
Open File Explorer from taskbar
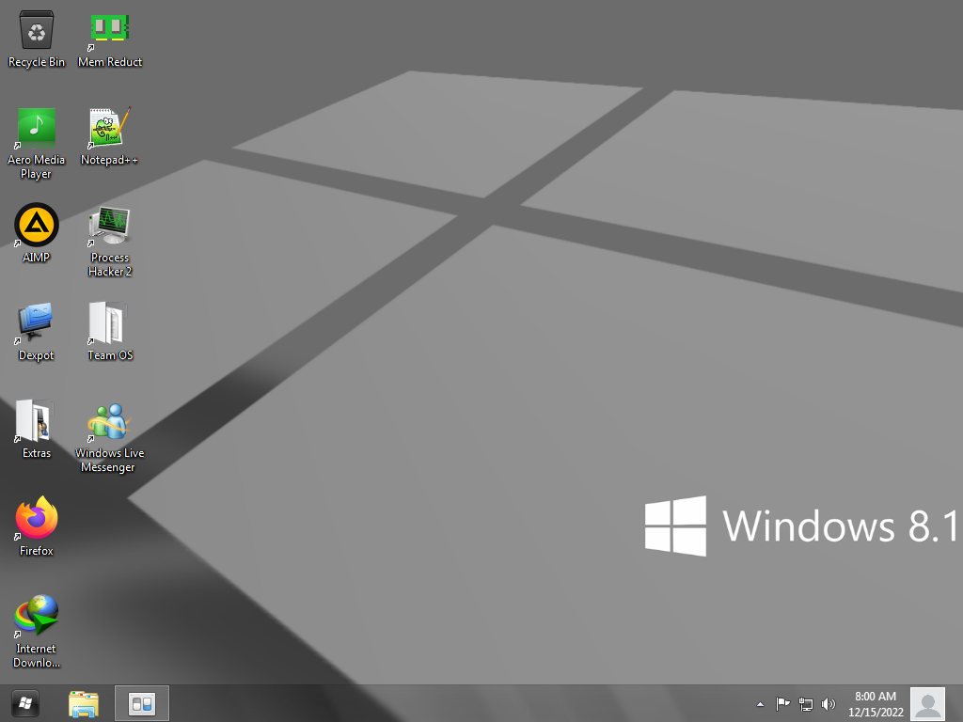84,703
